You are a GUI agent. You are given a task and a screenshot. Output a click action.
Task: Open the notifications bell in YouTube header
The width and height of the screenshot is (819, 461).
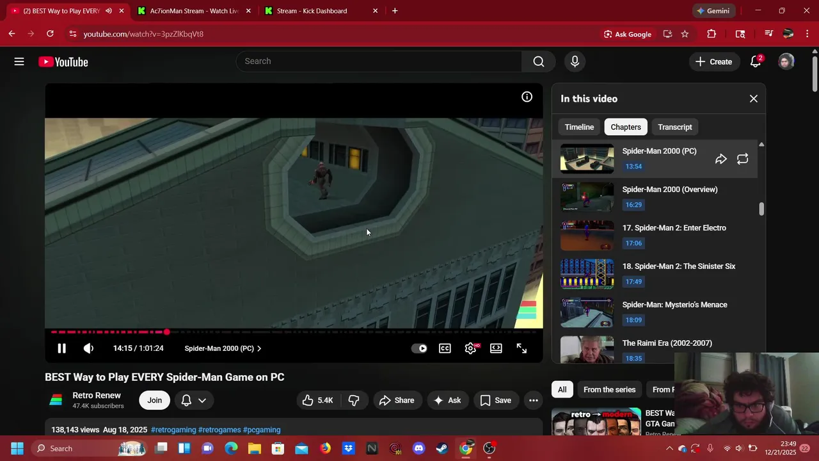click(x=756, y=61)
